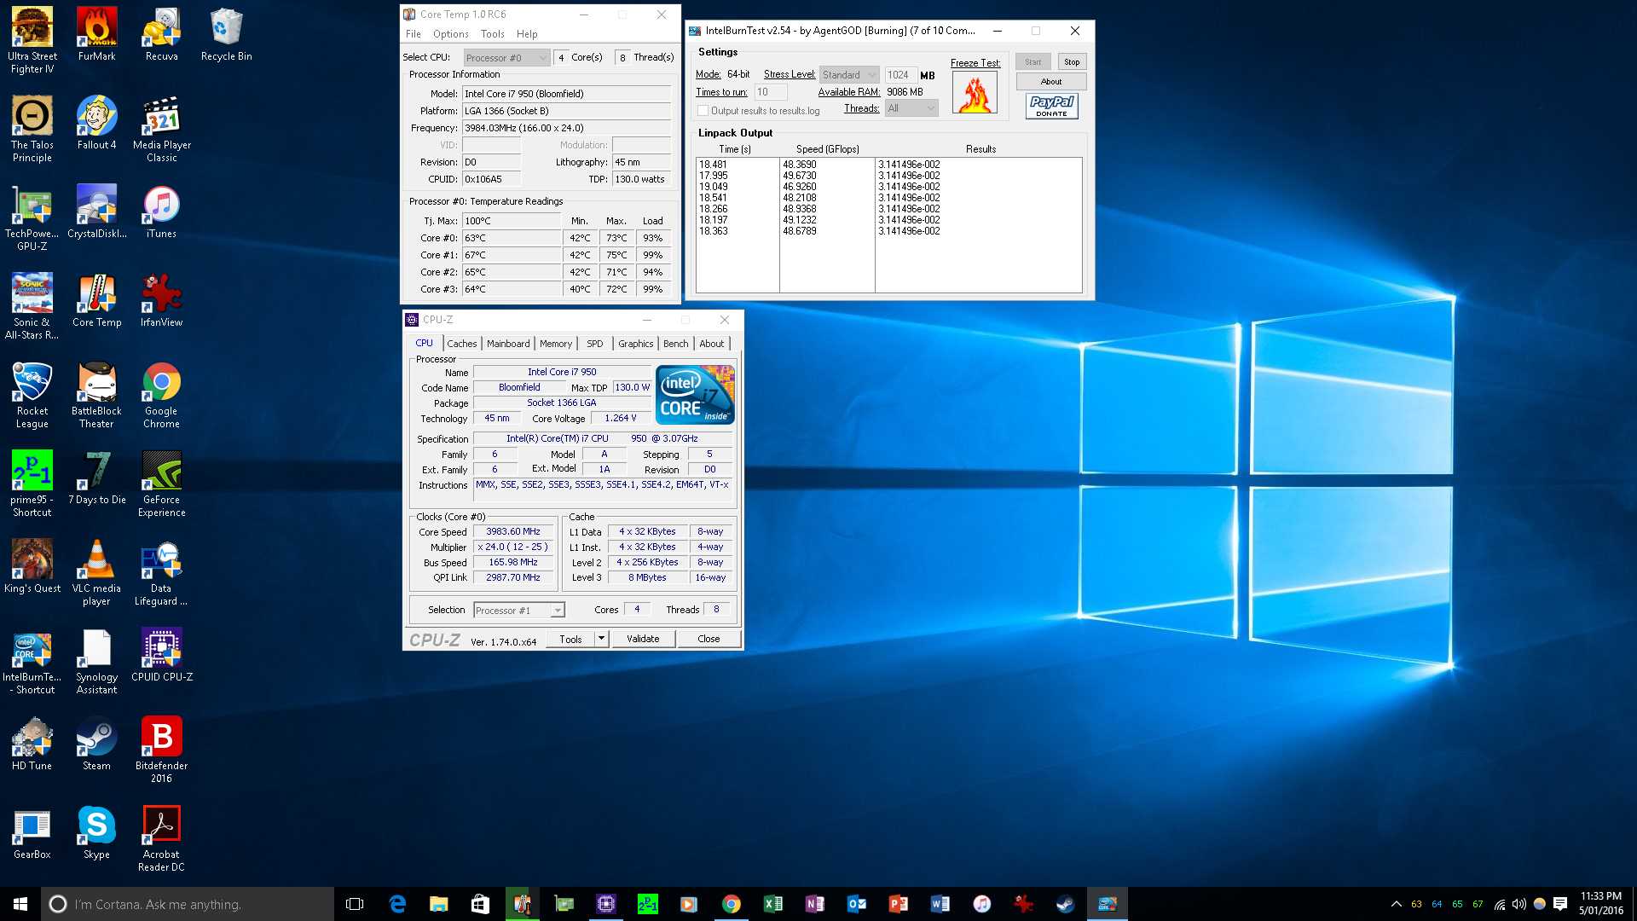Click the CPU-Z Tools button
This screenshot has width=1637, height=921.
pyautogui.click(x=571, y=639)
